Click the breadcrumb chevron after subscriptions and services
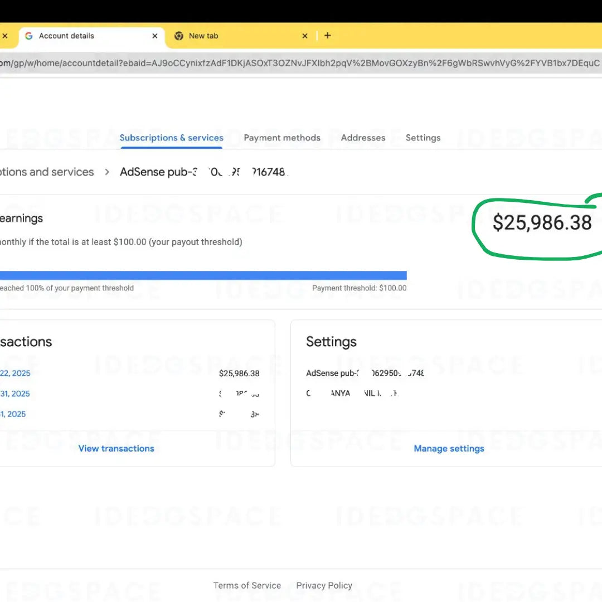This screenshot has width=602, height=602. pyautogui.click(x=106, y=172)
